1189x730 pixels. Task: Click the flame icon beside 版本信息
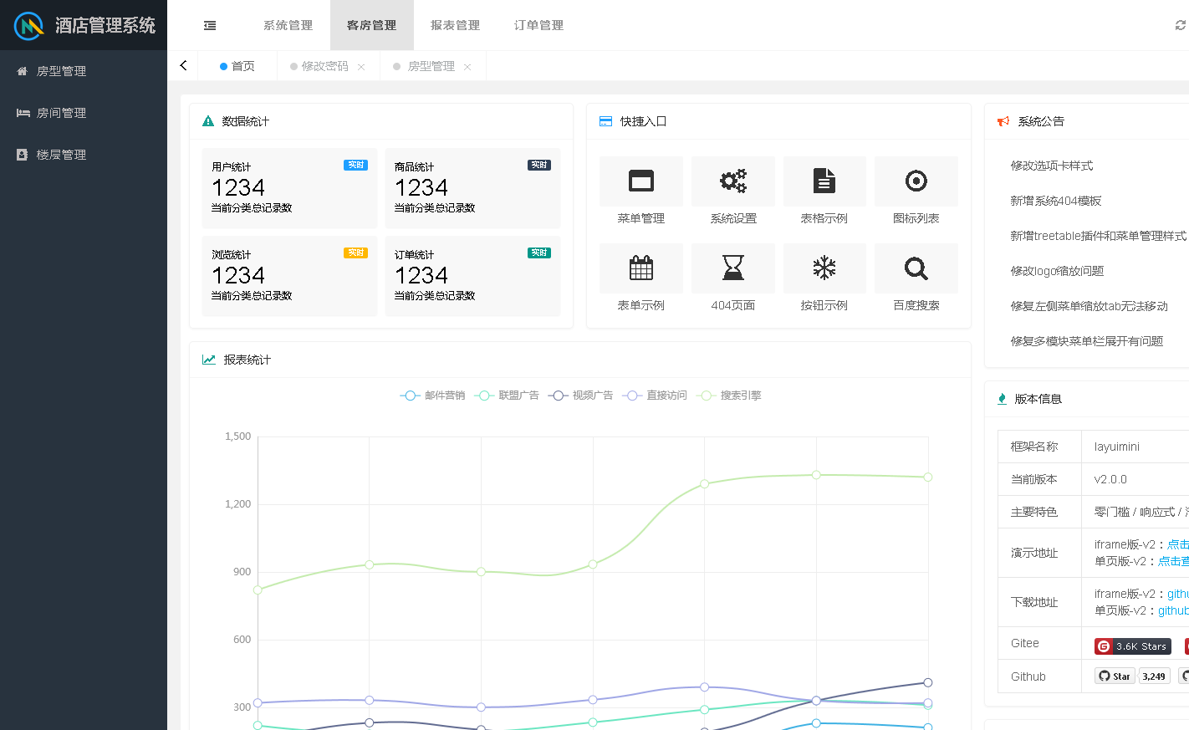coord(1002,399)
